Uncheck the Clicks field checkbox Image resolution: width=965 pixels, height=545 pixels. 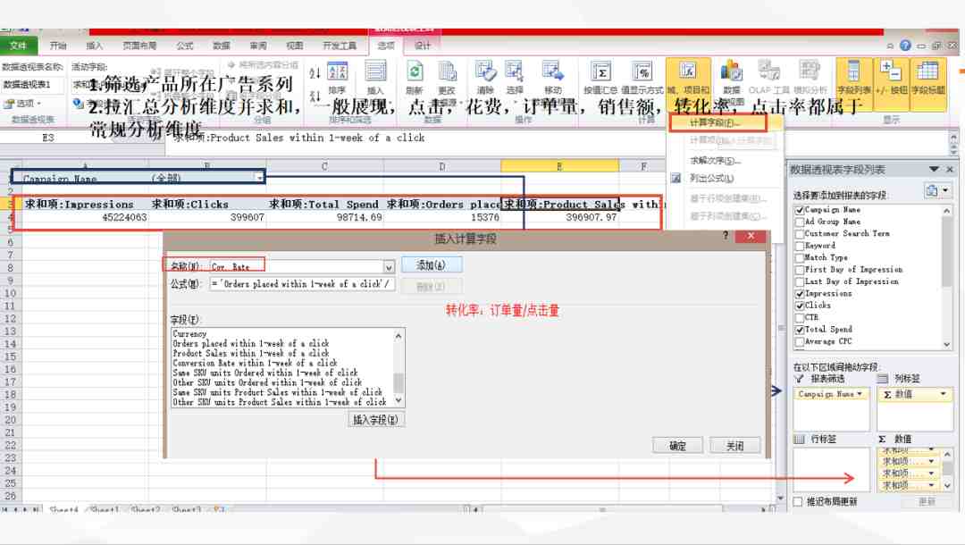coord(800,305)
